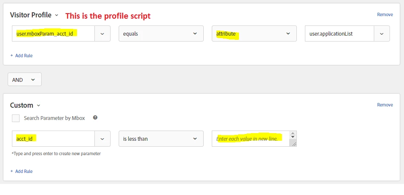This screenshot has height=195, width=404.
Task: Add Rule under Visitor Profile section
Action: point(21,56)
